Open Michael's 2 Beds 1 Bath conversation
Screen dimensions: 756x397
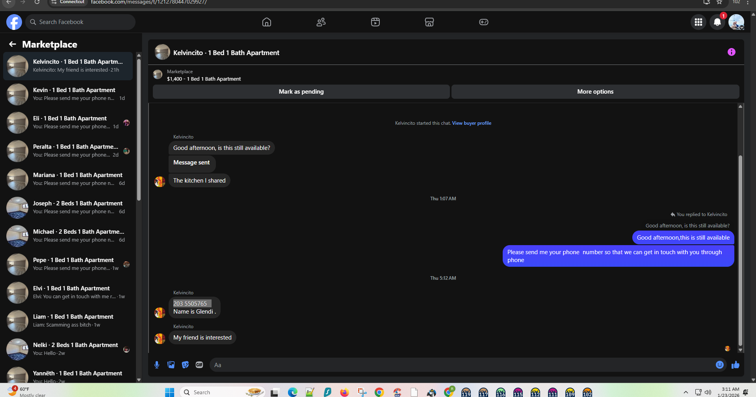pyautogui.click(x=68, y=236)
